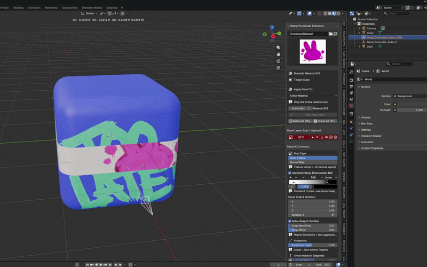Toggle camera view icon in viewport
The image size is (427, 267).
pos(278,61)
